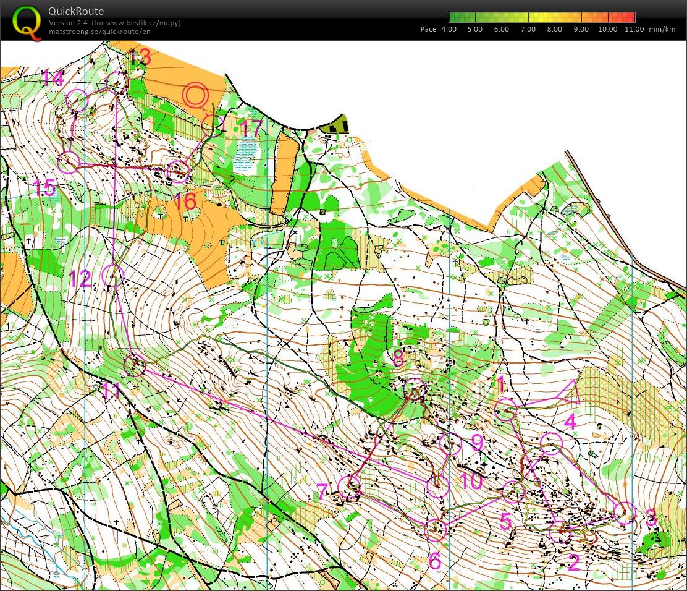
Task: Click control circle 16 on the map
Action: pyautogui.click(x=178, y=171)
